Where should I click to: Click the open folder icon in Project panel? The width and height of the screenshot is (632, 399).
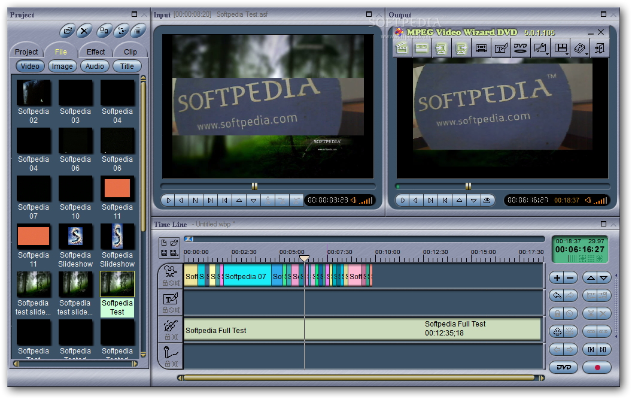click(x=68, y=31)
